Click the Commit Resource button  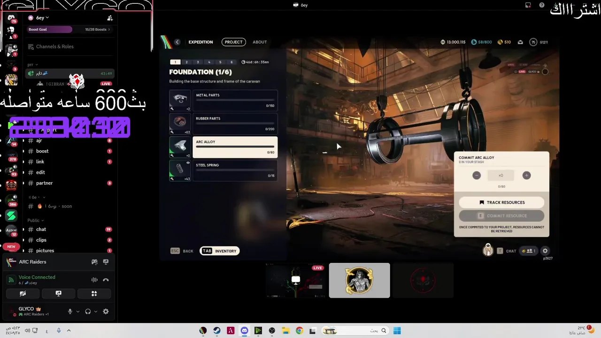point(501,216)
